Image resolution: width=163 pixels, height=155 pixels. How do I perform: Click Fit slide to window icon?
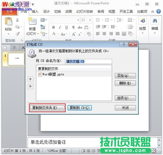click(154, 151)
